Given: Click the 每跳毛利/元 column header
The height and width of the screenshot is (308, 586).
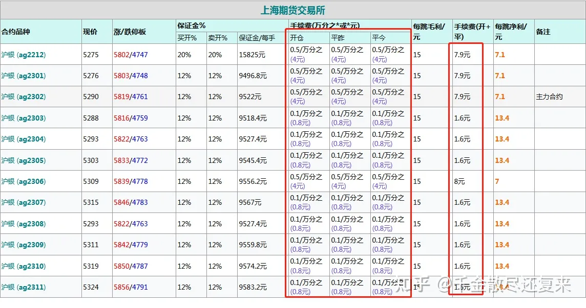Looking at the screenshot, I should 429,32.
